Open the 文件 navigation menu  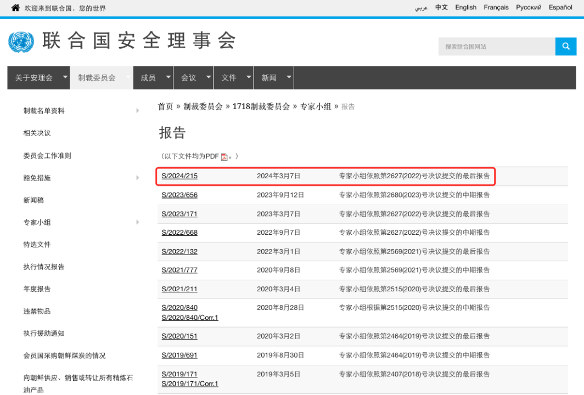(x=228, y=78)
